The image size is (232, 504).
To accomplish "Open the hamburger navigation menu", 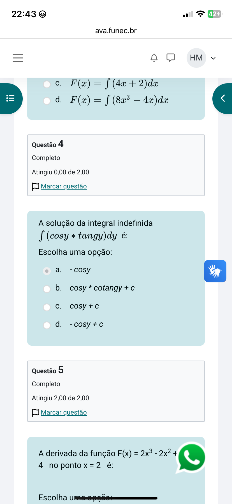I will pyautogui.click(x=18, y=58).
